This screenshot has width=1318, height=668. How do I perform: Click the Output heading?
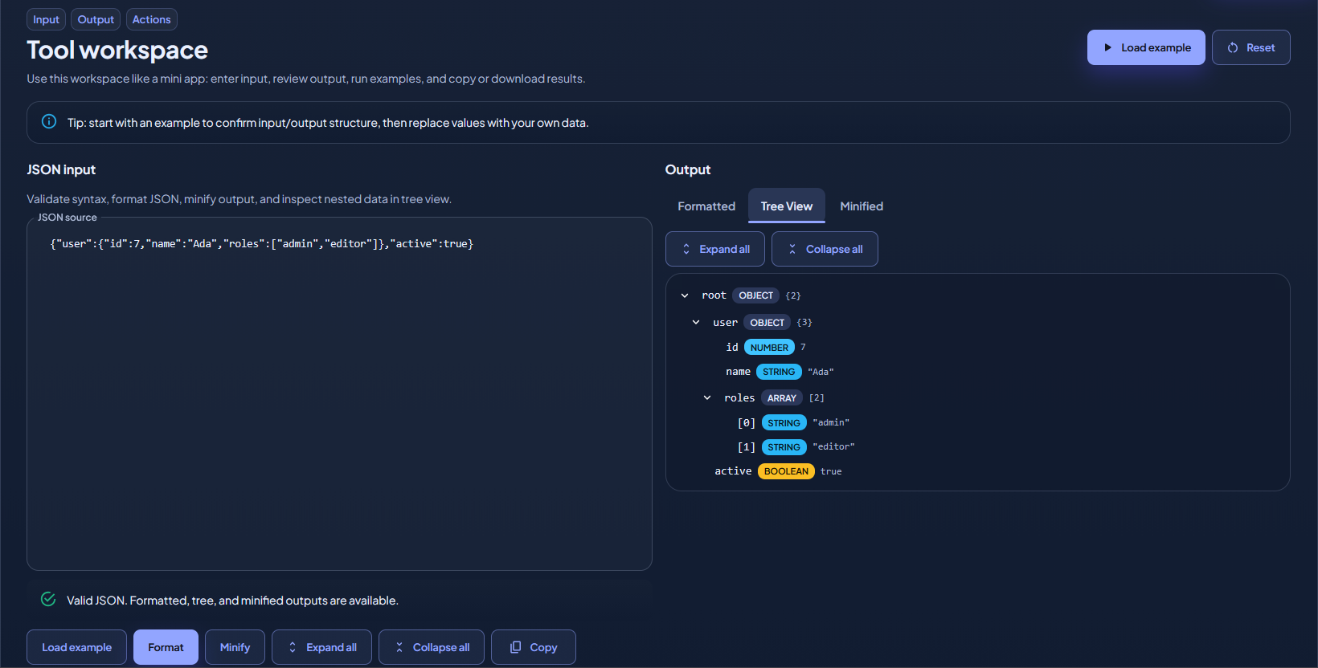pos(688,169)
